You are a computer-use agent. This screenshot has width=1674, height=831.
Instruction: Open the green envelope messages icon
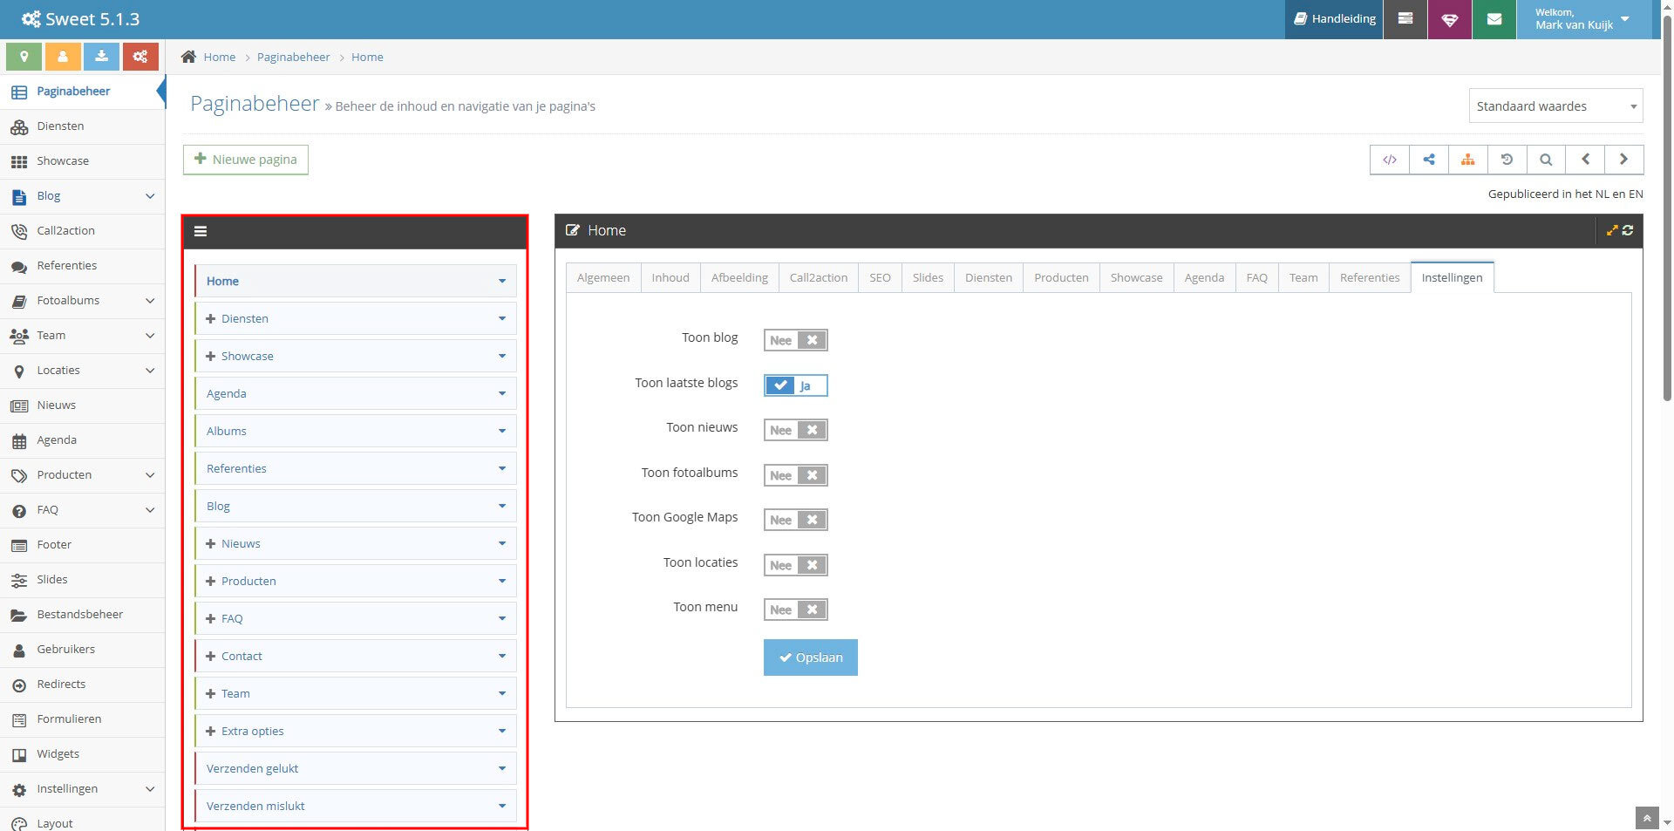[x=1494, y=19]
